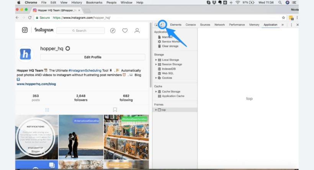Open the People menu

pos(111,3)
